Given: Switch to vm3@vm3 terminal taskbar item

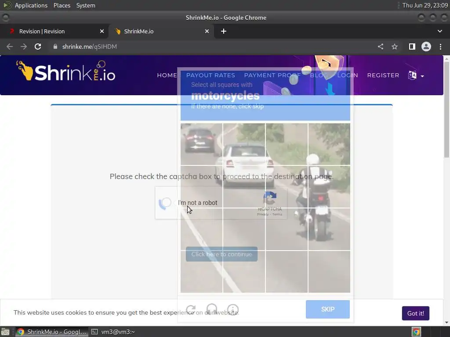Looking at the screenshot, I should pyautogui.click(x=113, y=332).
